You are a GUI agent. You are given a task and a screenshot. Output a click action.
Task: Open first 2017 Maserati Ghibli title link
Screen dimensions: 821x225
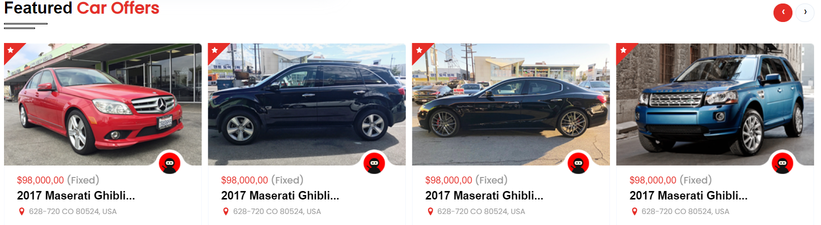coord(76,195)
